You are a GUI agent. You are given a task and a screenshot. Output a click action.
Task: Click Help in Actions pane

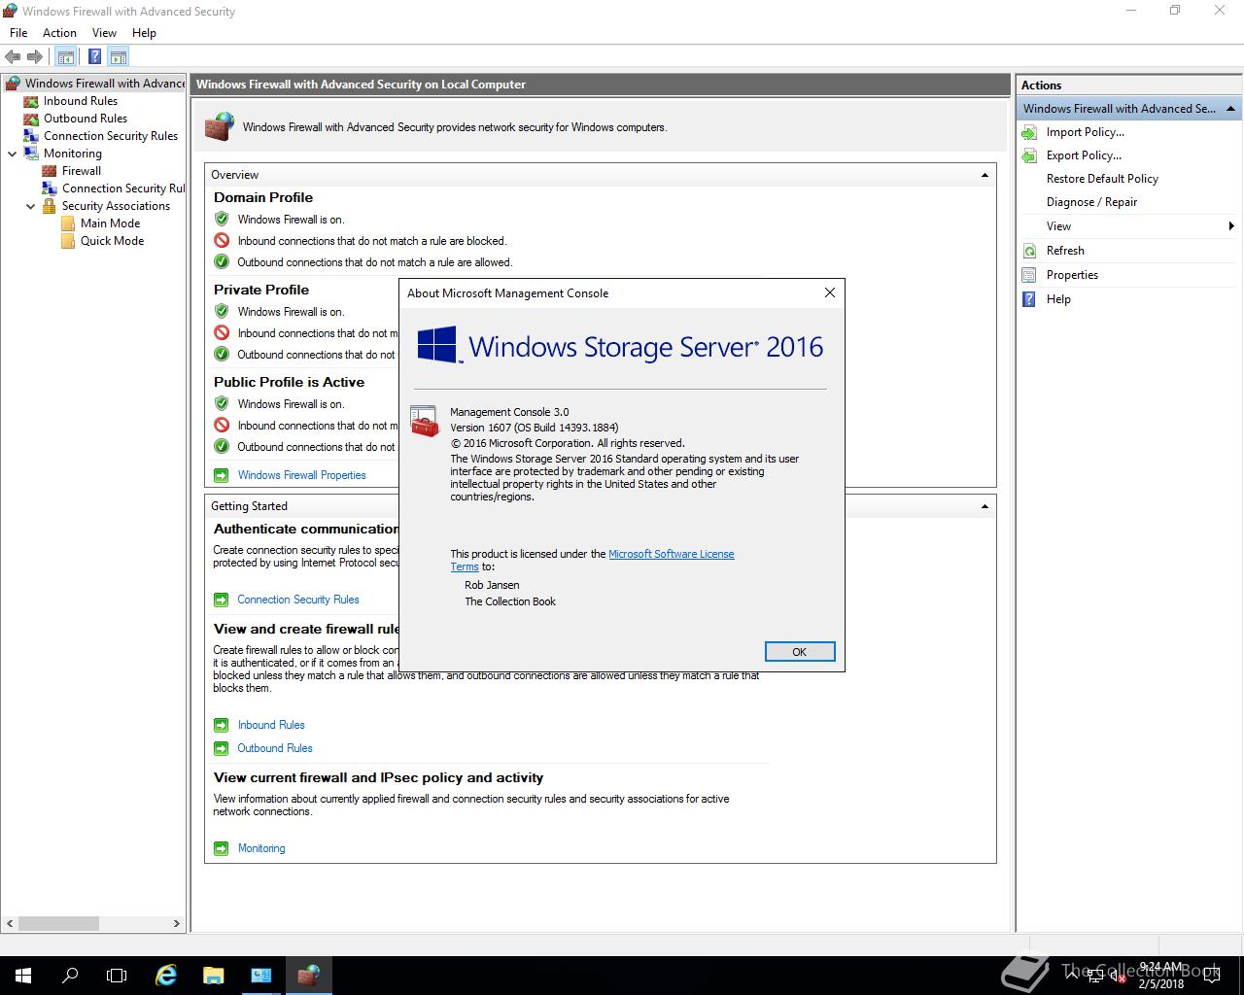pos(1058,299)
